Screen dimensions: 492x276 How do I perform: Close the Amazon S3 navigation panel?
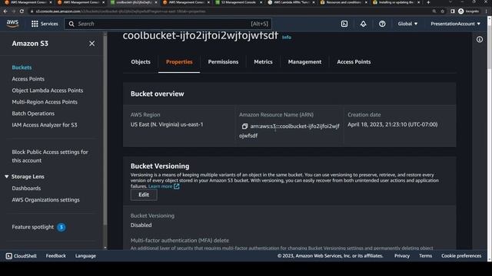(x=91, y=44)
